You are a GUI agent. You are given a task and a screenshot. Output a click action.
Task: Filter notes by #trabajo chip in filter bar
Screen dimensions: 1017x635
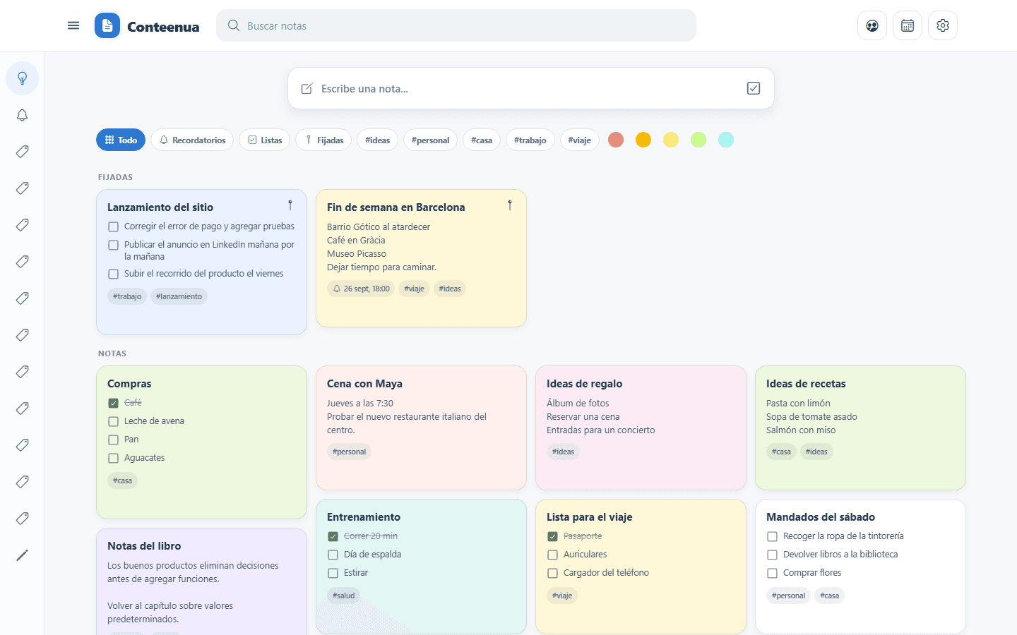point(530,140)
